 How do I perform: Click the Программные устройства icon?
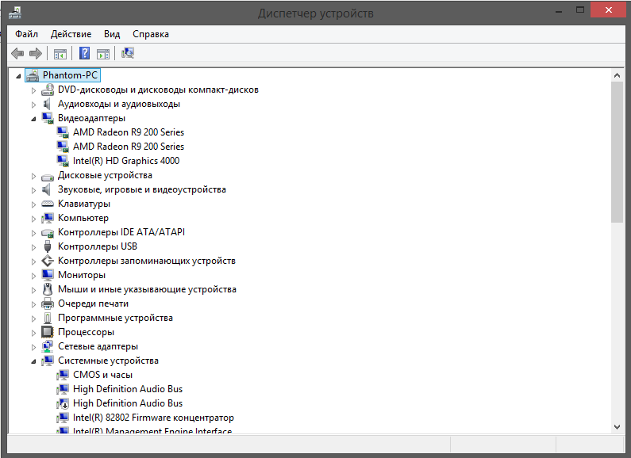[x=48, y=318]
